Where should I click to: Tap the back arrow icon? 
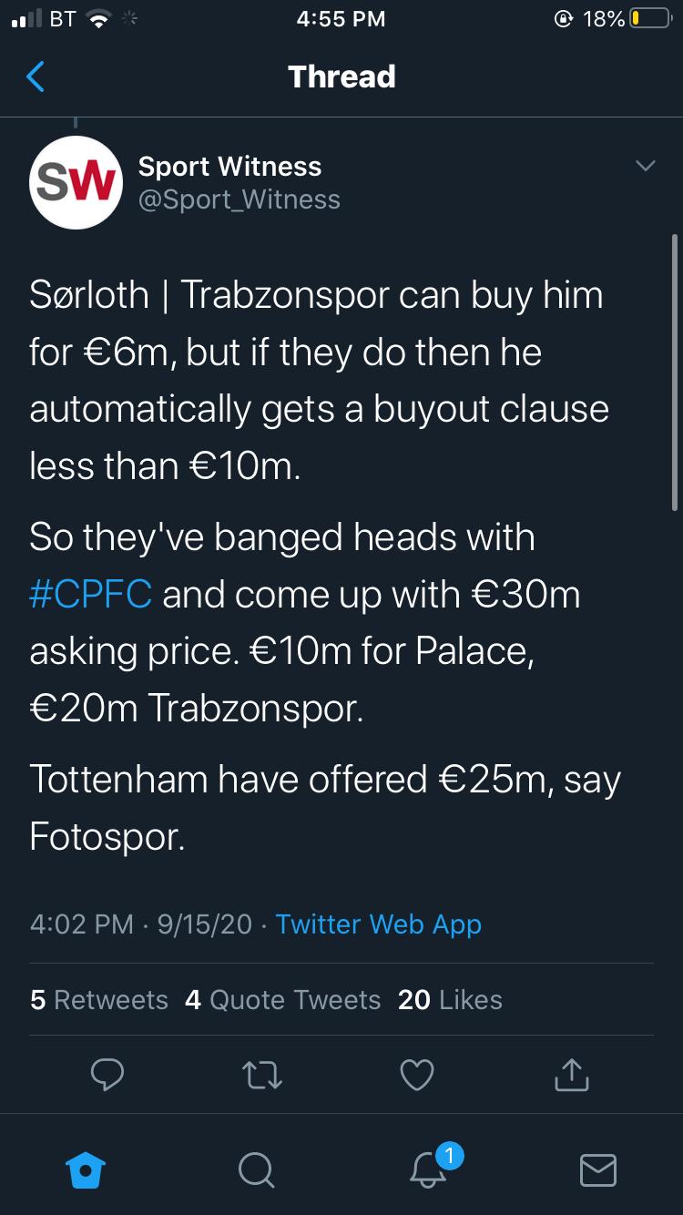click(x=36, y=77)
